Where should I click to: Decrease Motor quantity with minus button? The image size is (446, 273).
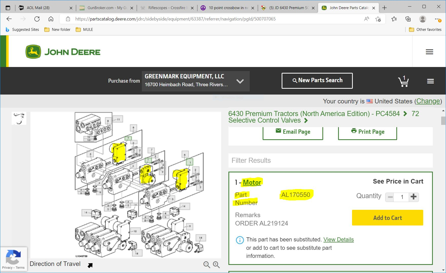click(x=390, y=197)
